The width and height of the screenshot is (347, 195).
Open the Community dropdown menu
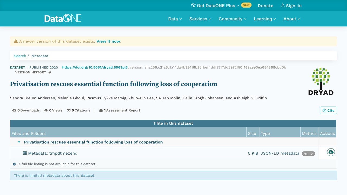click(233, 19)
